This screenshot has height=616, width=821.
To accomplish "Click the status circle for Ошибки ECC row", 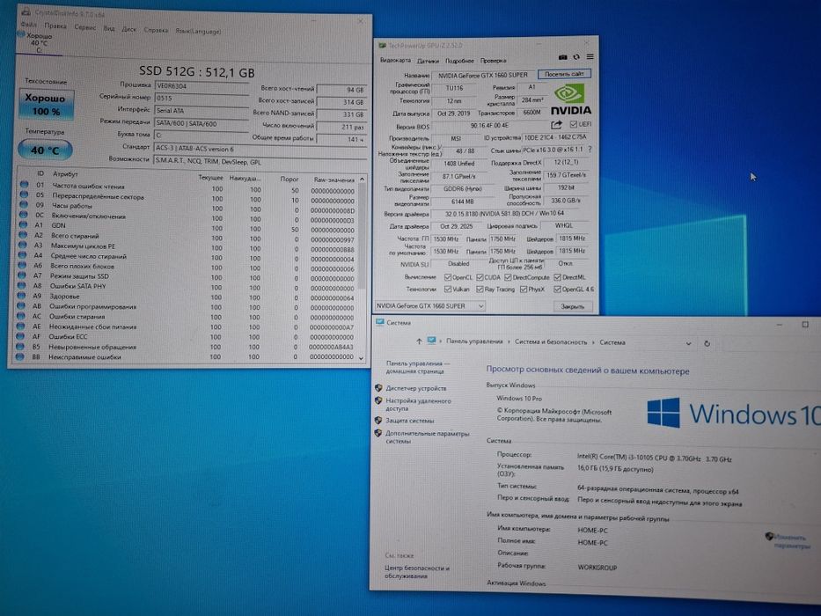I will pos(21,336).
